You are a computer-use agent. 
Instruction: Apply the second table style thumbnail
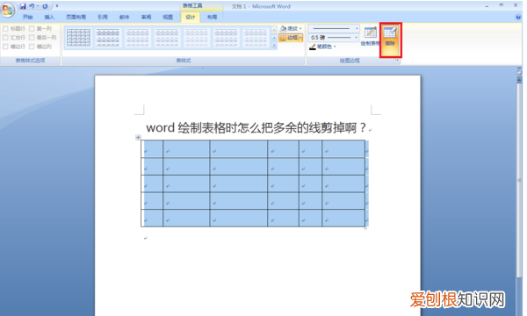pyautogui.click(x=108, y=37)
